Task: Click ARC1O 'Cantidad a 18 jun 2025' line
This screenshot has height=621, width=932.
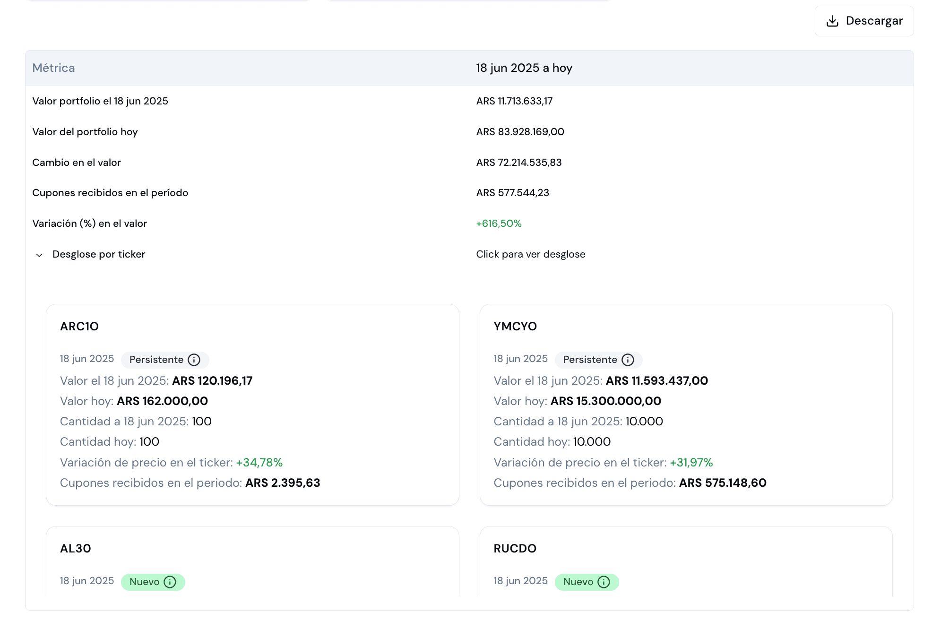Action: pos(136,422)
